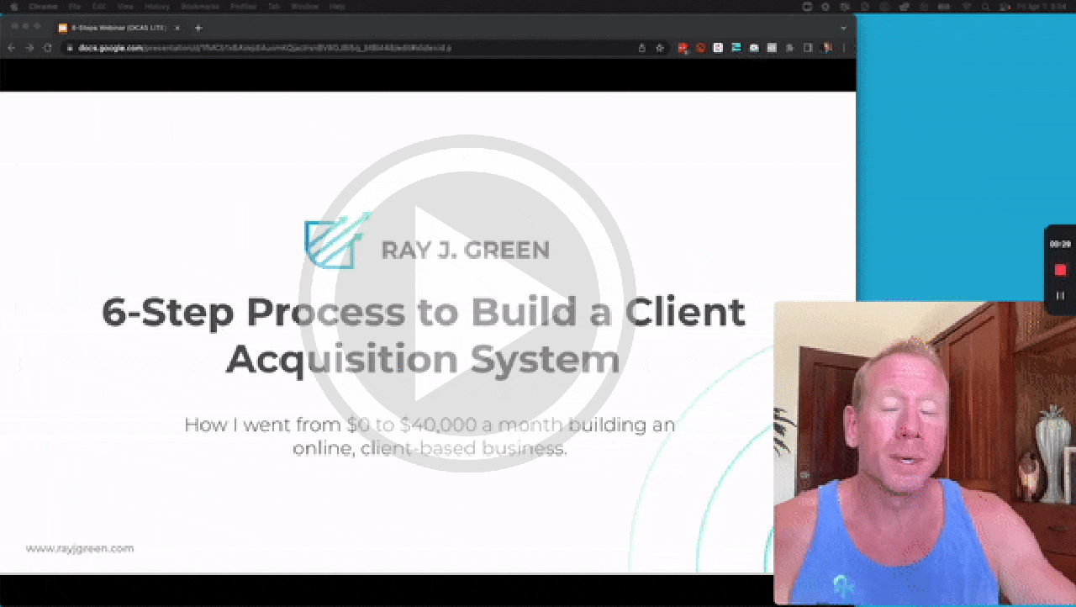Click the date and time in menu bar
1076x607 pixels.
coord(1043,6)
